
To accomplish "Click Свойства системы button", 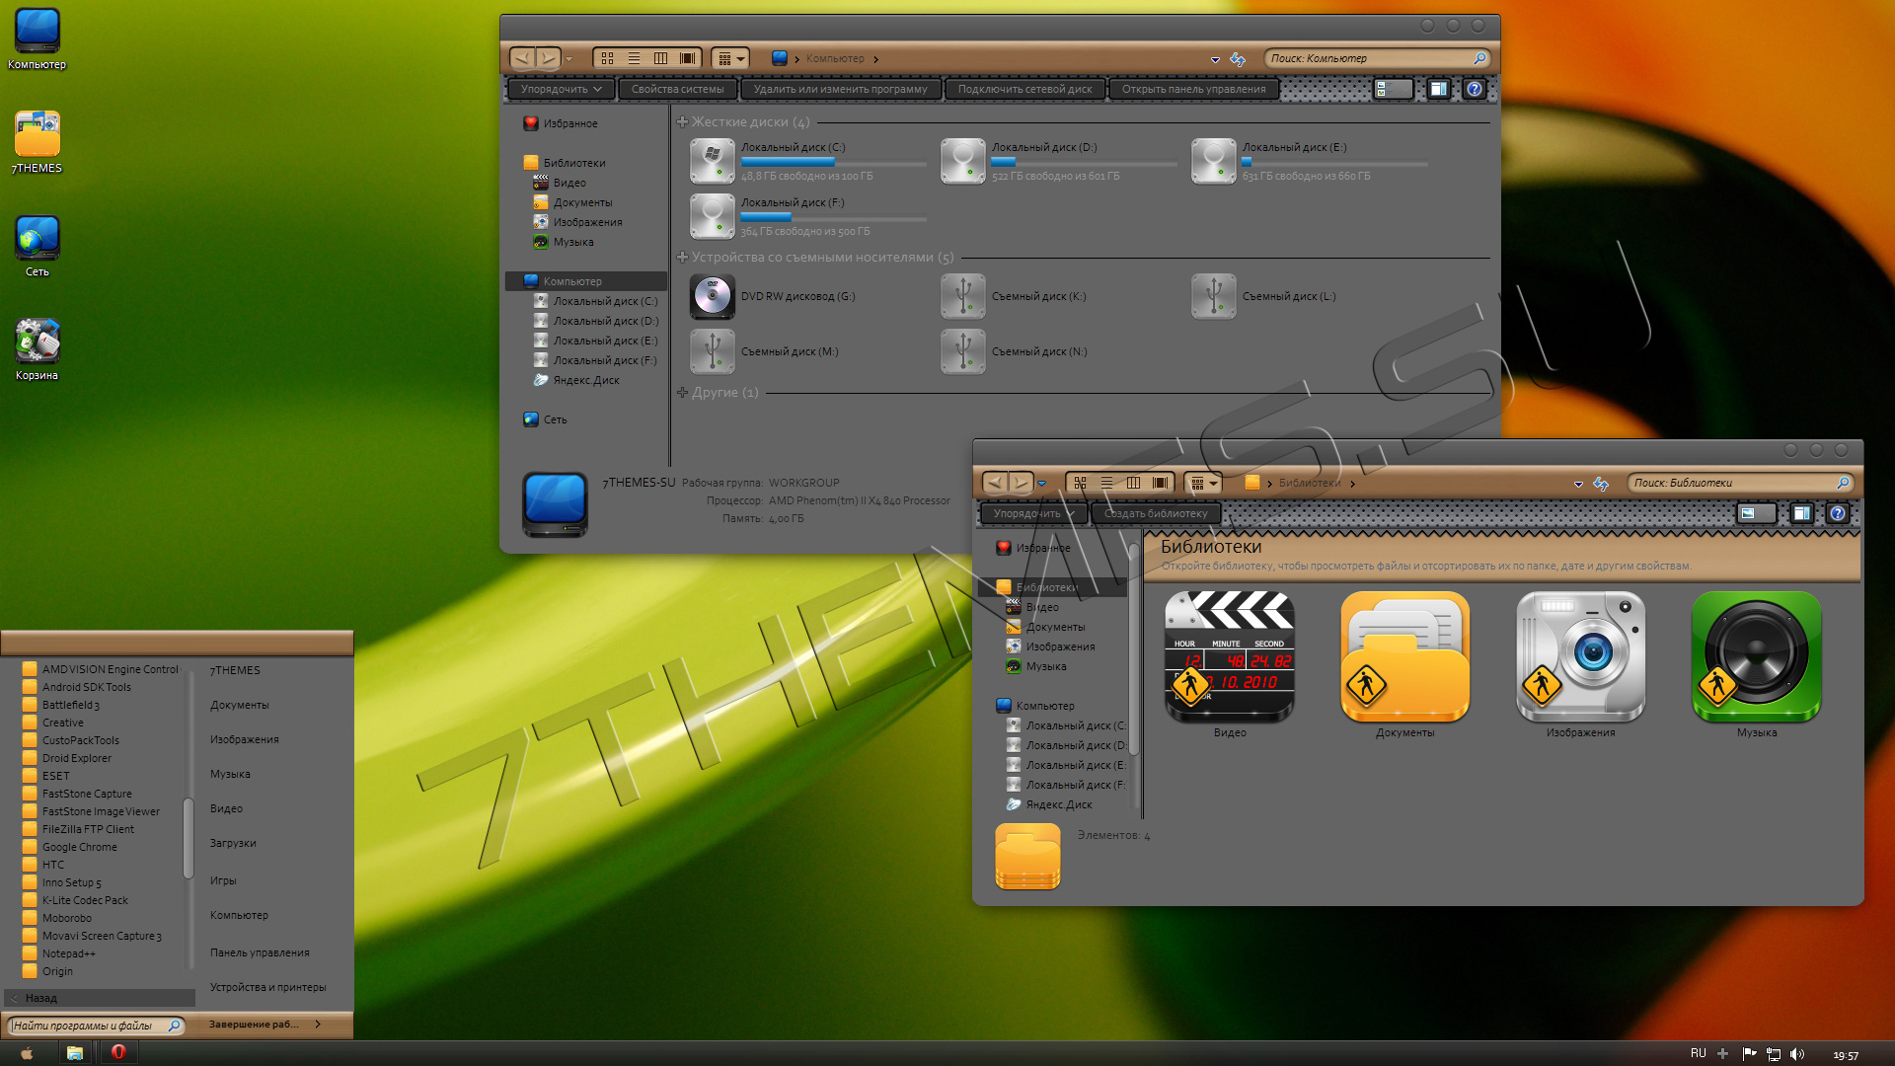I will (x=677, y=89).
